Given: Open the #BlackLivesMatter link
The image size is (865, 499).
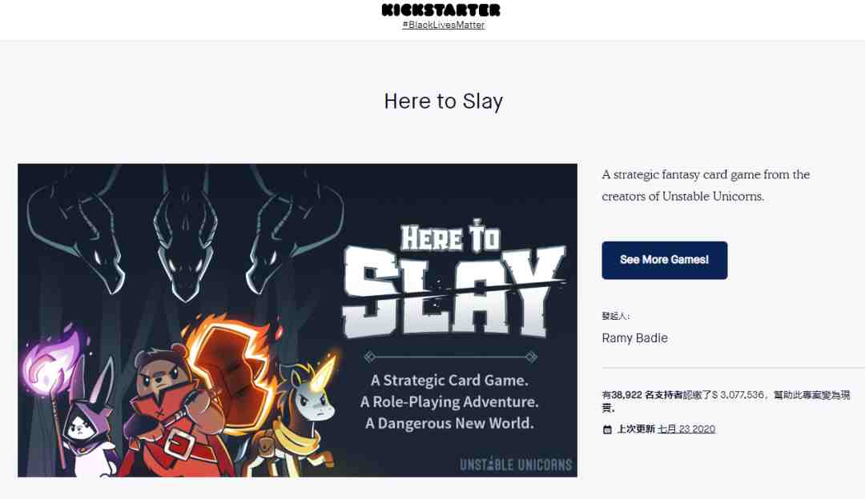Looking at the screenshot, I should (444, 25).
